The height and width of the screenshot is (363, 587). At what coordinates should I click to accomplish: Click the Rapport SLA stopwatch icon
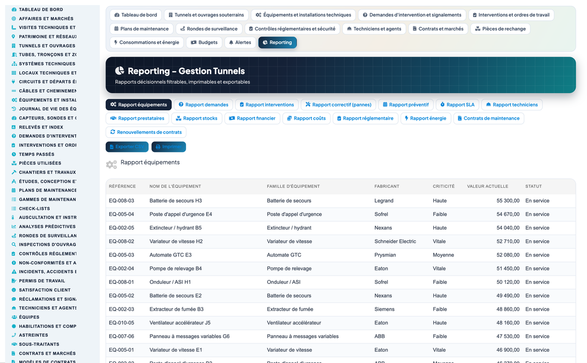pos(442,105)
